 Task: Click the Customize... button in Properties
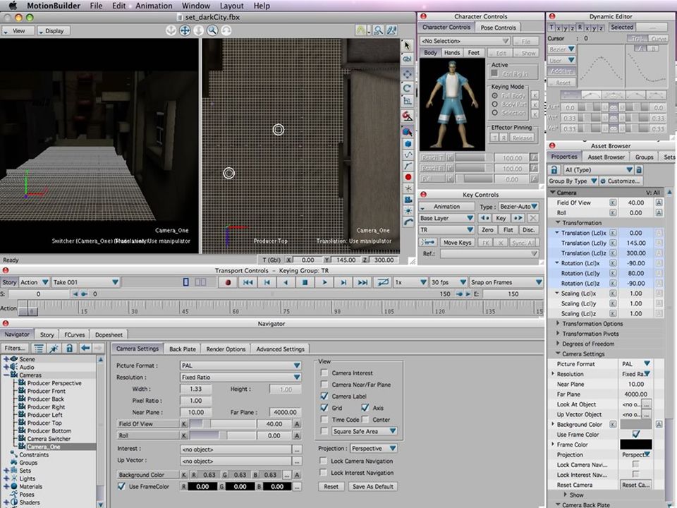[x=621, y=181]
